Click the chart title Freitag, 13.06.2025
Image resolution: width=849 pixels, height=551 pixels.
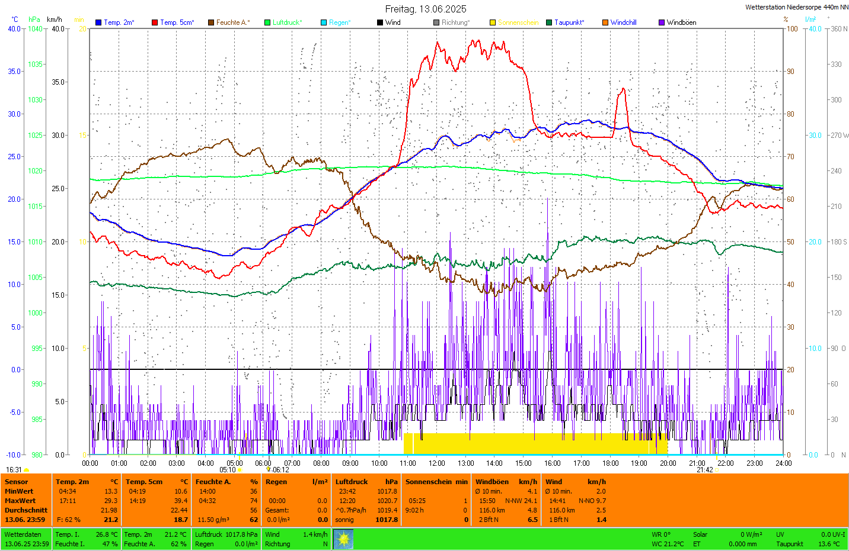(426, 9)
